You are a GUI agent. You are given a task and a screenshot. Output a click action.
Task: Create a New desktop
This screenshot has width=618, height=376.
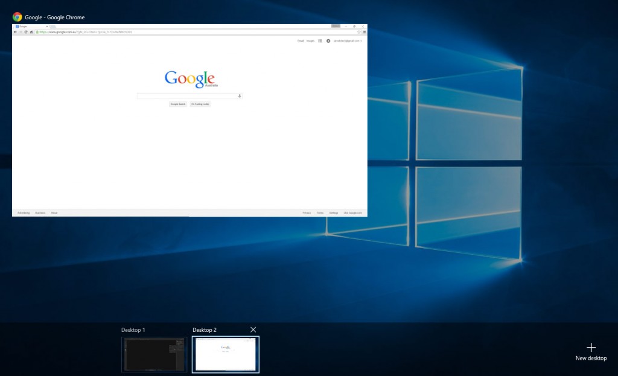coord(590,349)
